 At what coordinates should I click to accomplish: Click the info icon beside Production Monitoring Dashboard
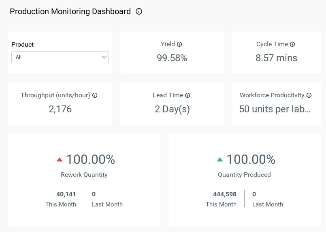tap(139, 11)
